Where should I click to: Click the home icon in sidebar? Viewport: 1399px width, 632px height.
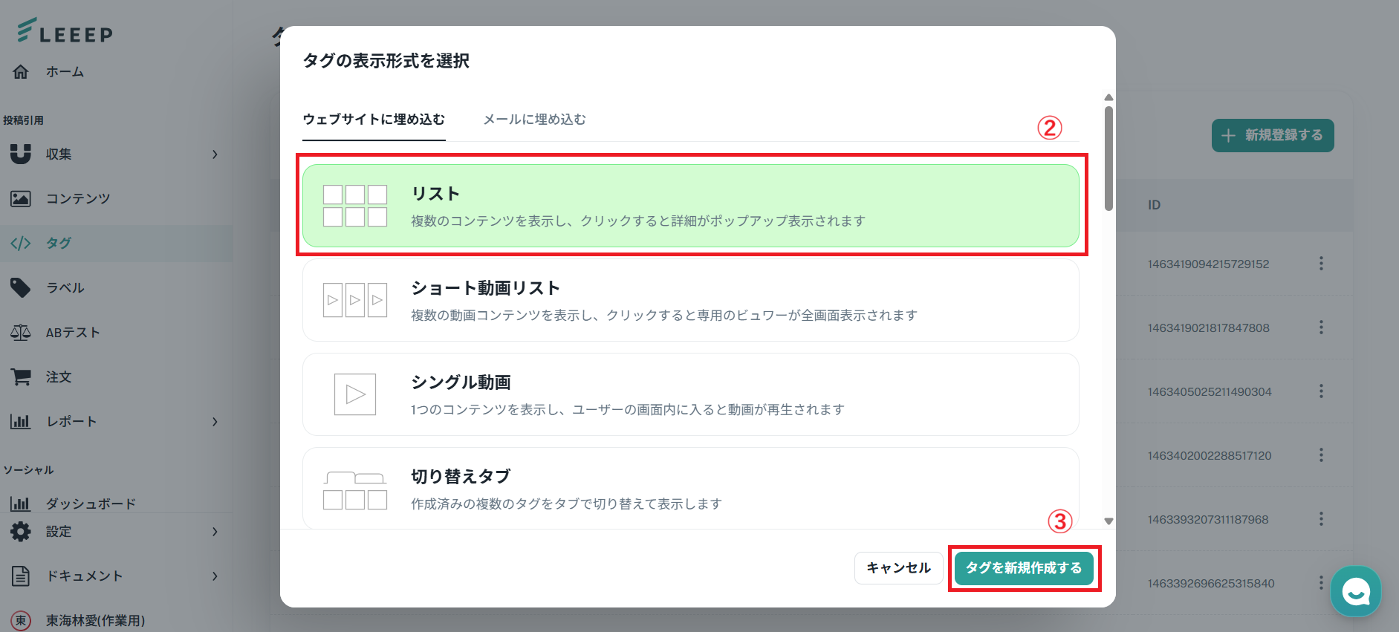coord(21,72)
